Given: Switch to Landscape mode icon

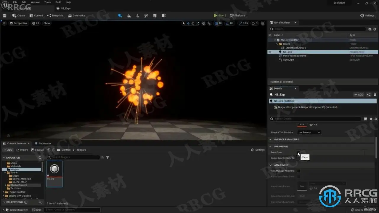Looking at the screenshot, I should (129, 15).
